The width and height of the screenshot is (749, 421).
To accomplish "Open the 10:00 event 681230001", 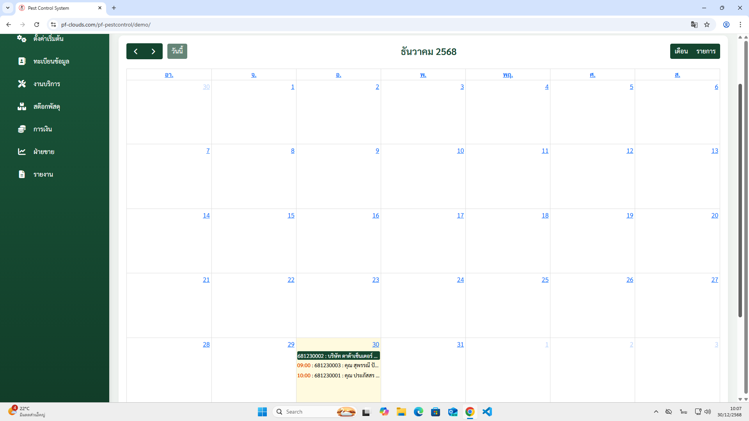I will 338,376.
